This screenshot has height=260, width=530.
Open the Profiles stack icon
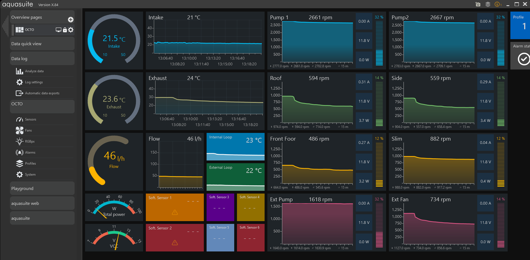tap(19, 163)
